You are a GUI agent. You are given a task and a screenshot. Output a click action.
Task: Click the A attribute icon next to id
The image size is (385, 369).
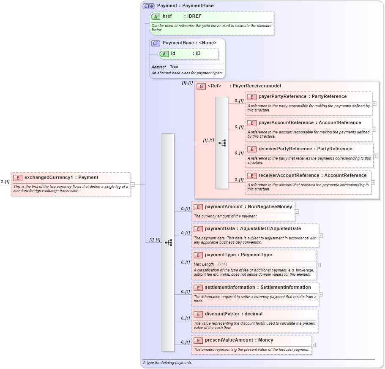point(164,54)
